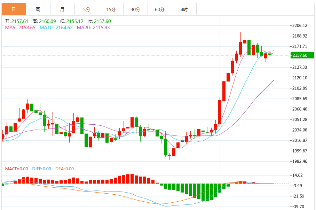316x210 pixels.
Task: Click the 2051.28 price axis label
Action: point(300,119)
